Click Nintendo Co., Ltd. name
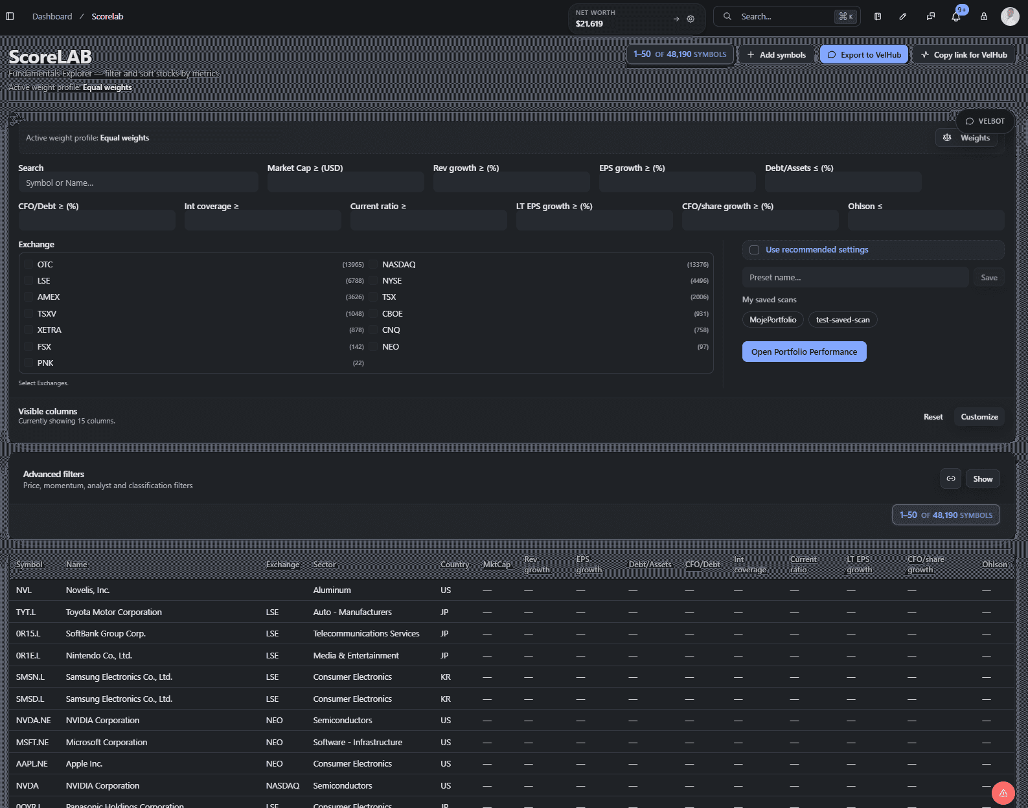 click(x=99, y=655)
